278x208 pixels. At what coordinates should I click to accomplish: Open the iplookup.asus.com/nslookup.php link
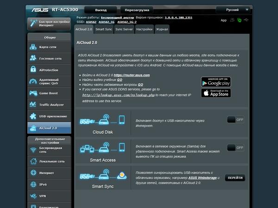[119, 95]
